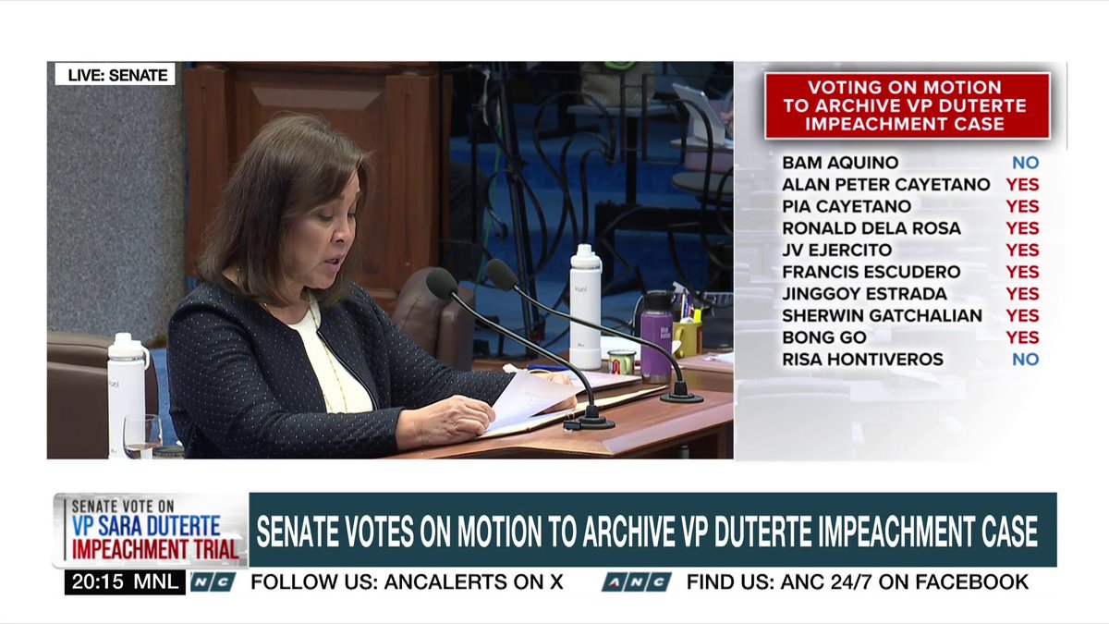Click YES vote beside Francis Escudero

click(x=1023, y=272)
